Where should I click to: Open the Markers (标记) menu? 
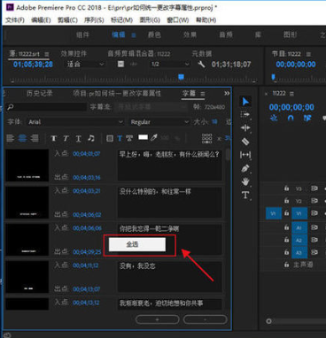pos(121,20)
